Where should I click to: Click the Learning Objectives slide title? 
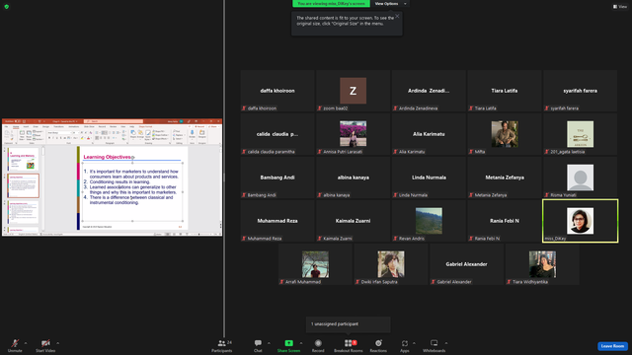pyautogui.click(x=107, y=157)
